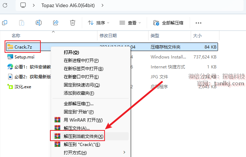The width and height of the screenshot is (246, 157).
Task: Sort by the 大小 column header
Action: click(x=197, y=35)
